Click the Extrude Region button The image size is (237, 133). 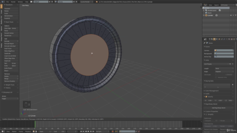pos(11,44)
